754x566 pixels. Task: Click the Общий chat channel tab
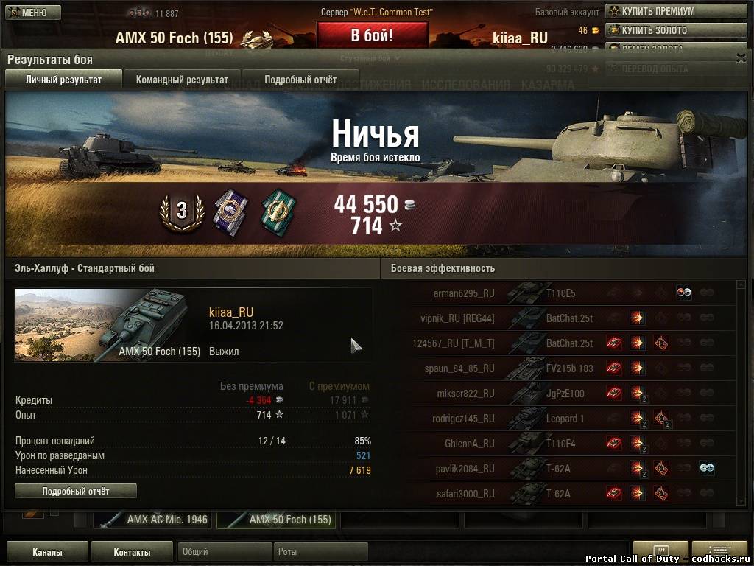pyautogui.click(x=225, y=551)
